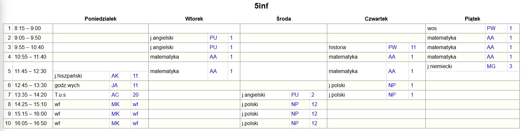Click teacher AK link for j.hiszpański
The image size is (522, 131).
click(x=115, y=76)
